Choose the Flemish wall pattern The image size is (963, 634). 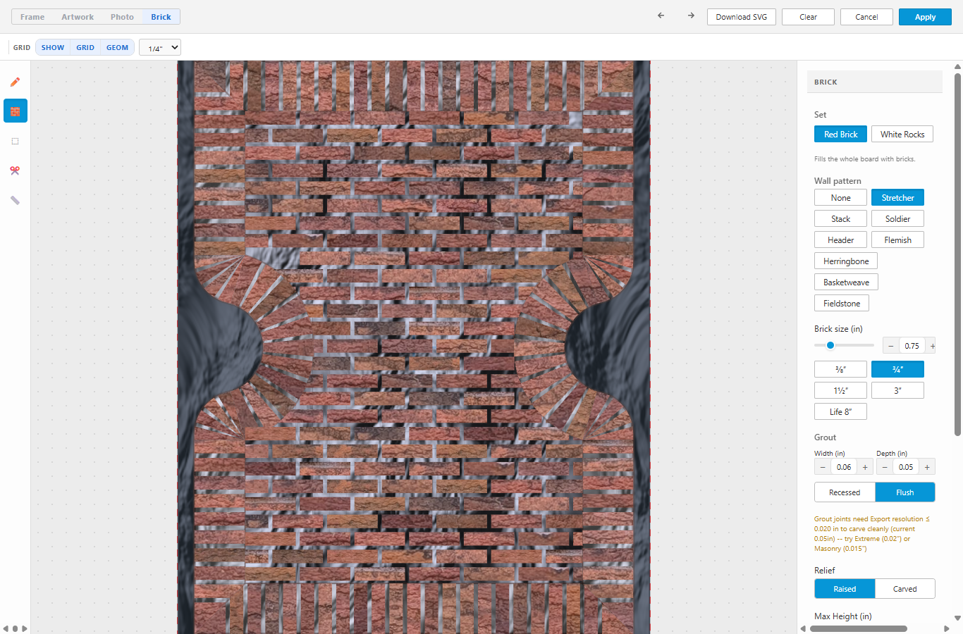pos(897,240)
